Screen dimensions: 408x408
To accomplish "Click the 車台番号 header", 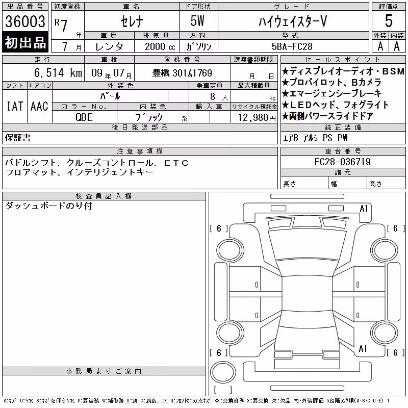I will tap(343, 151).
